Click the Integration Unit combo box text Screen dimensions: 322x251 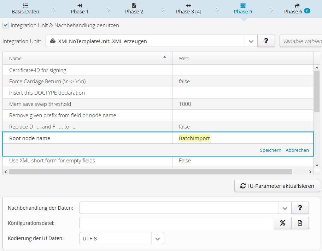point(145,41)
